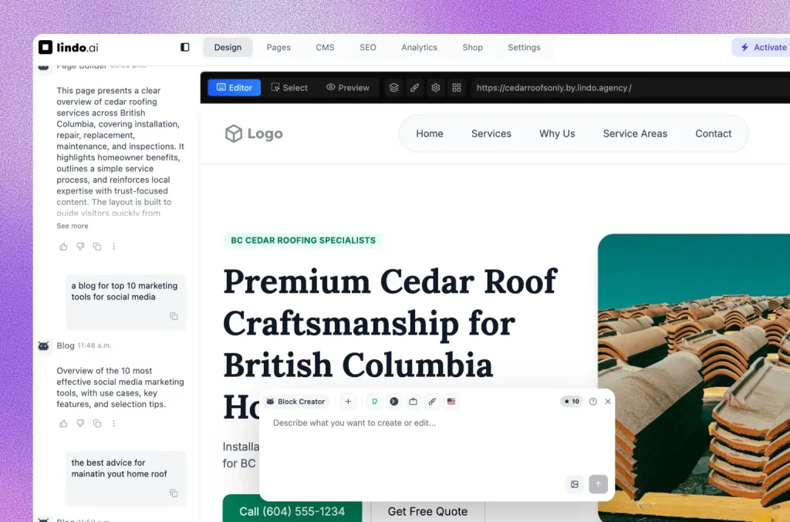Close the Block Creator popup
Image resolution: width=790 pixels, height=522 pixels.
click(x=608, y=402)
